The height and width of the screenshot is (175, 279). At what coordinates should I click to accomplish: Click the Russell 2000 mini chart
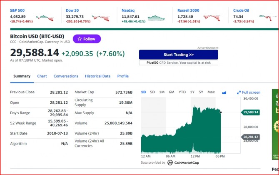(212, 18)
